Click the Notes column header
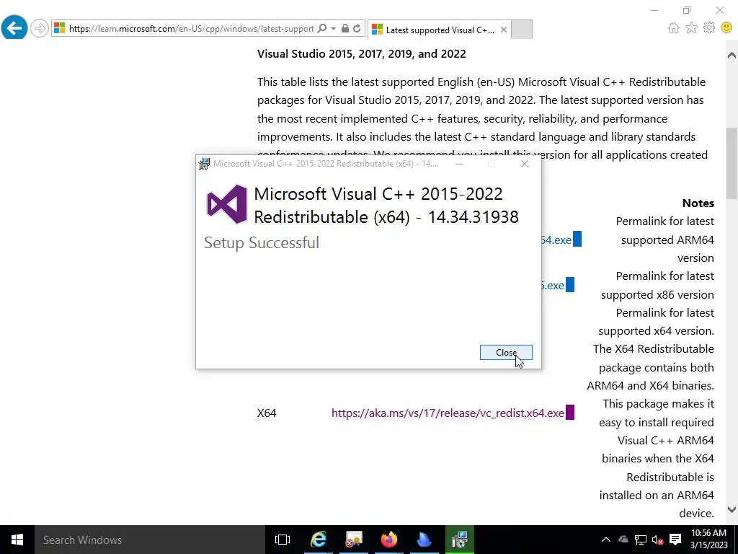 tap(698, 203)
